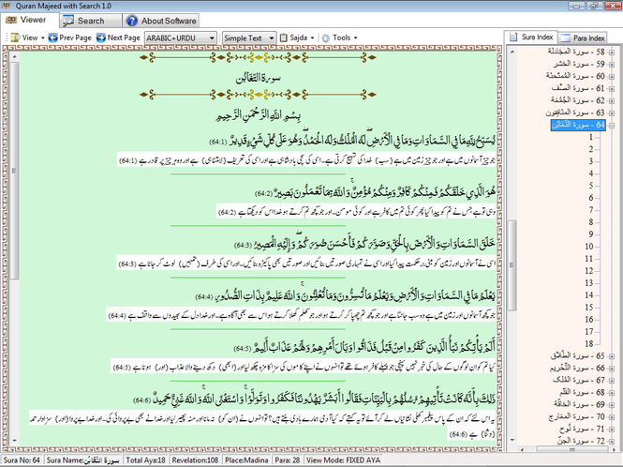Select sura 69 in the index tree

click(580, 404)
